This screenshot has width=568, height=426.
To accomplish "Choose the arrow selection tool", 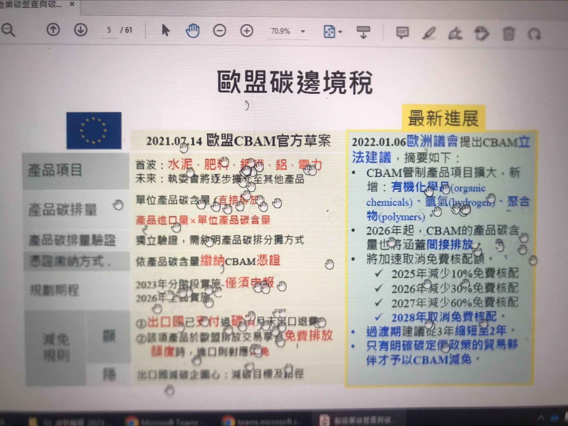I will click(x=165, y=30).
